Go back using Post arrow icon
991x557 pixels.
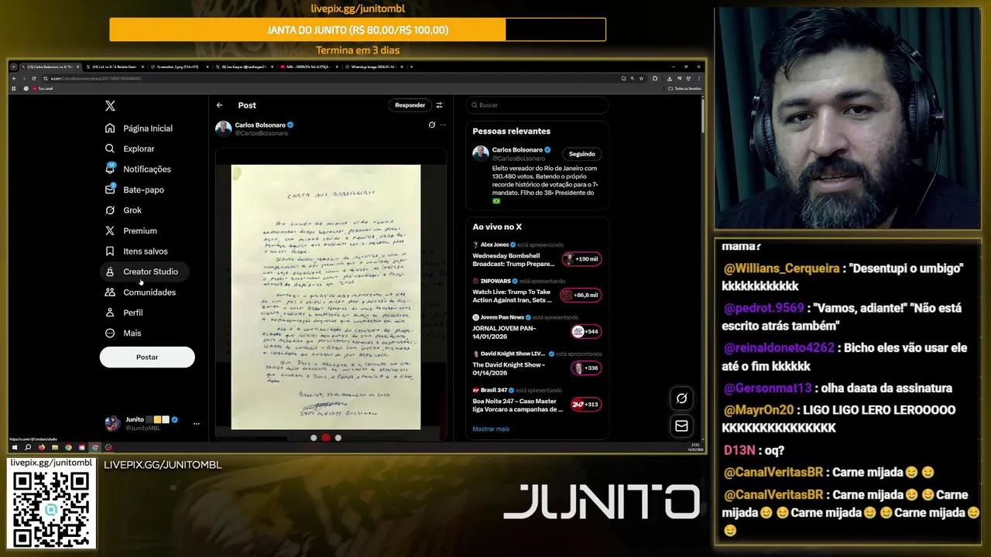pyautogui.click(x=220, y=105)
